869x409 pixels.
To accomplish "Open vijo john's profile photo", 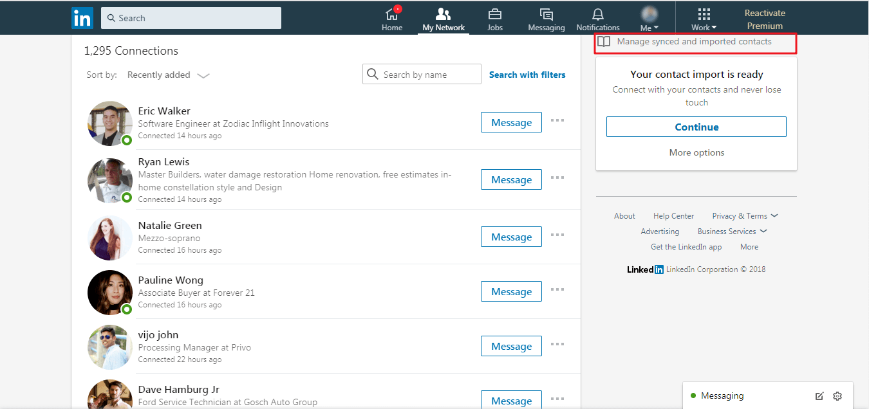I will pyautogui.click(x=110, y=347).
